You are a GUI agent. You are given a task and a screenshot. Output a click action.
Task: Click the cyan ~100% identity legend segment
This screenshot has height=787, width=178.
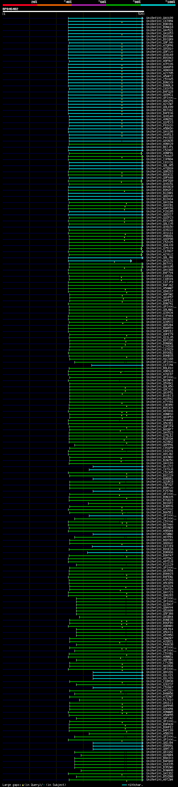click(158, 5)
